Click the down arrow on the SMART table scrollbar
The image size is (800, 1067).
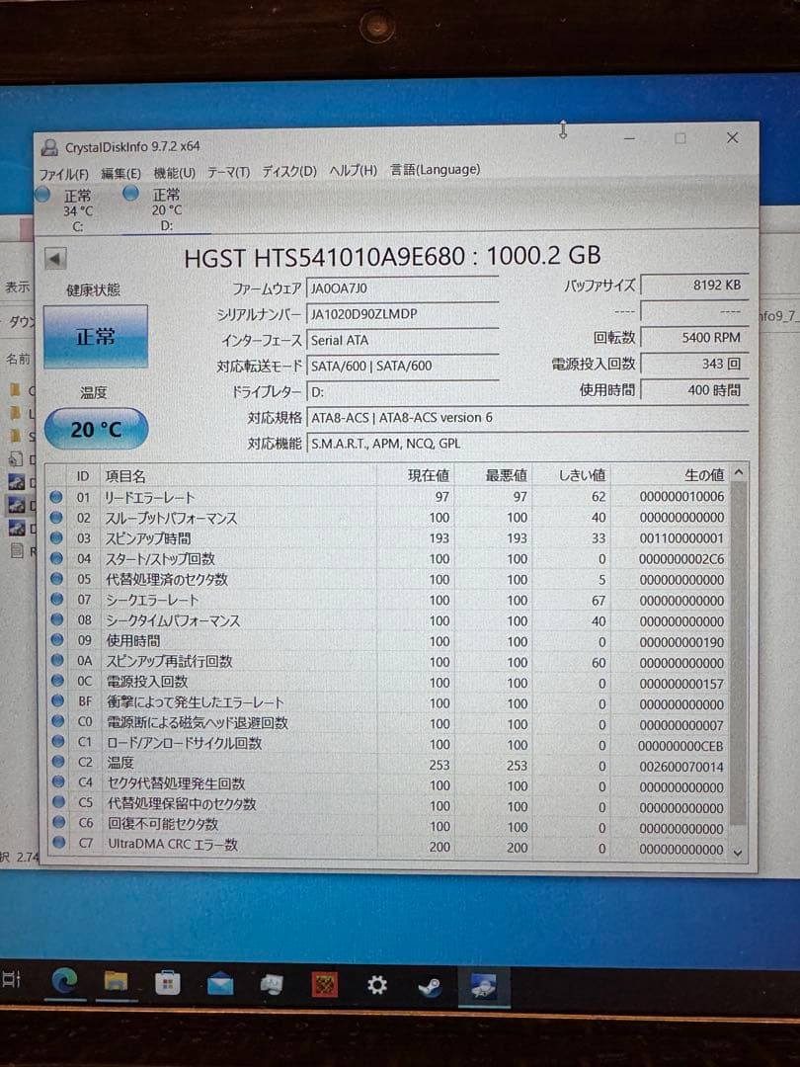(739, 850)
